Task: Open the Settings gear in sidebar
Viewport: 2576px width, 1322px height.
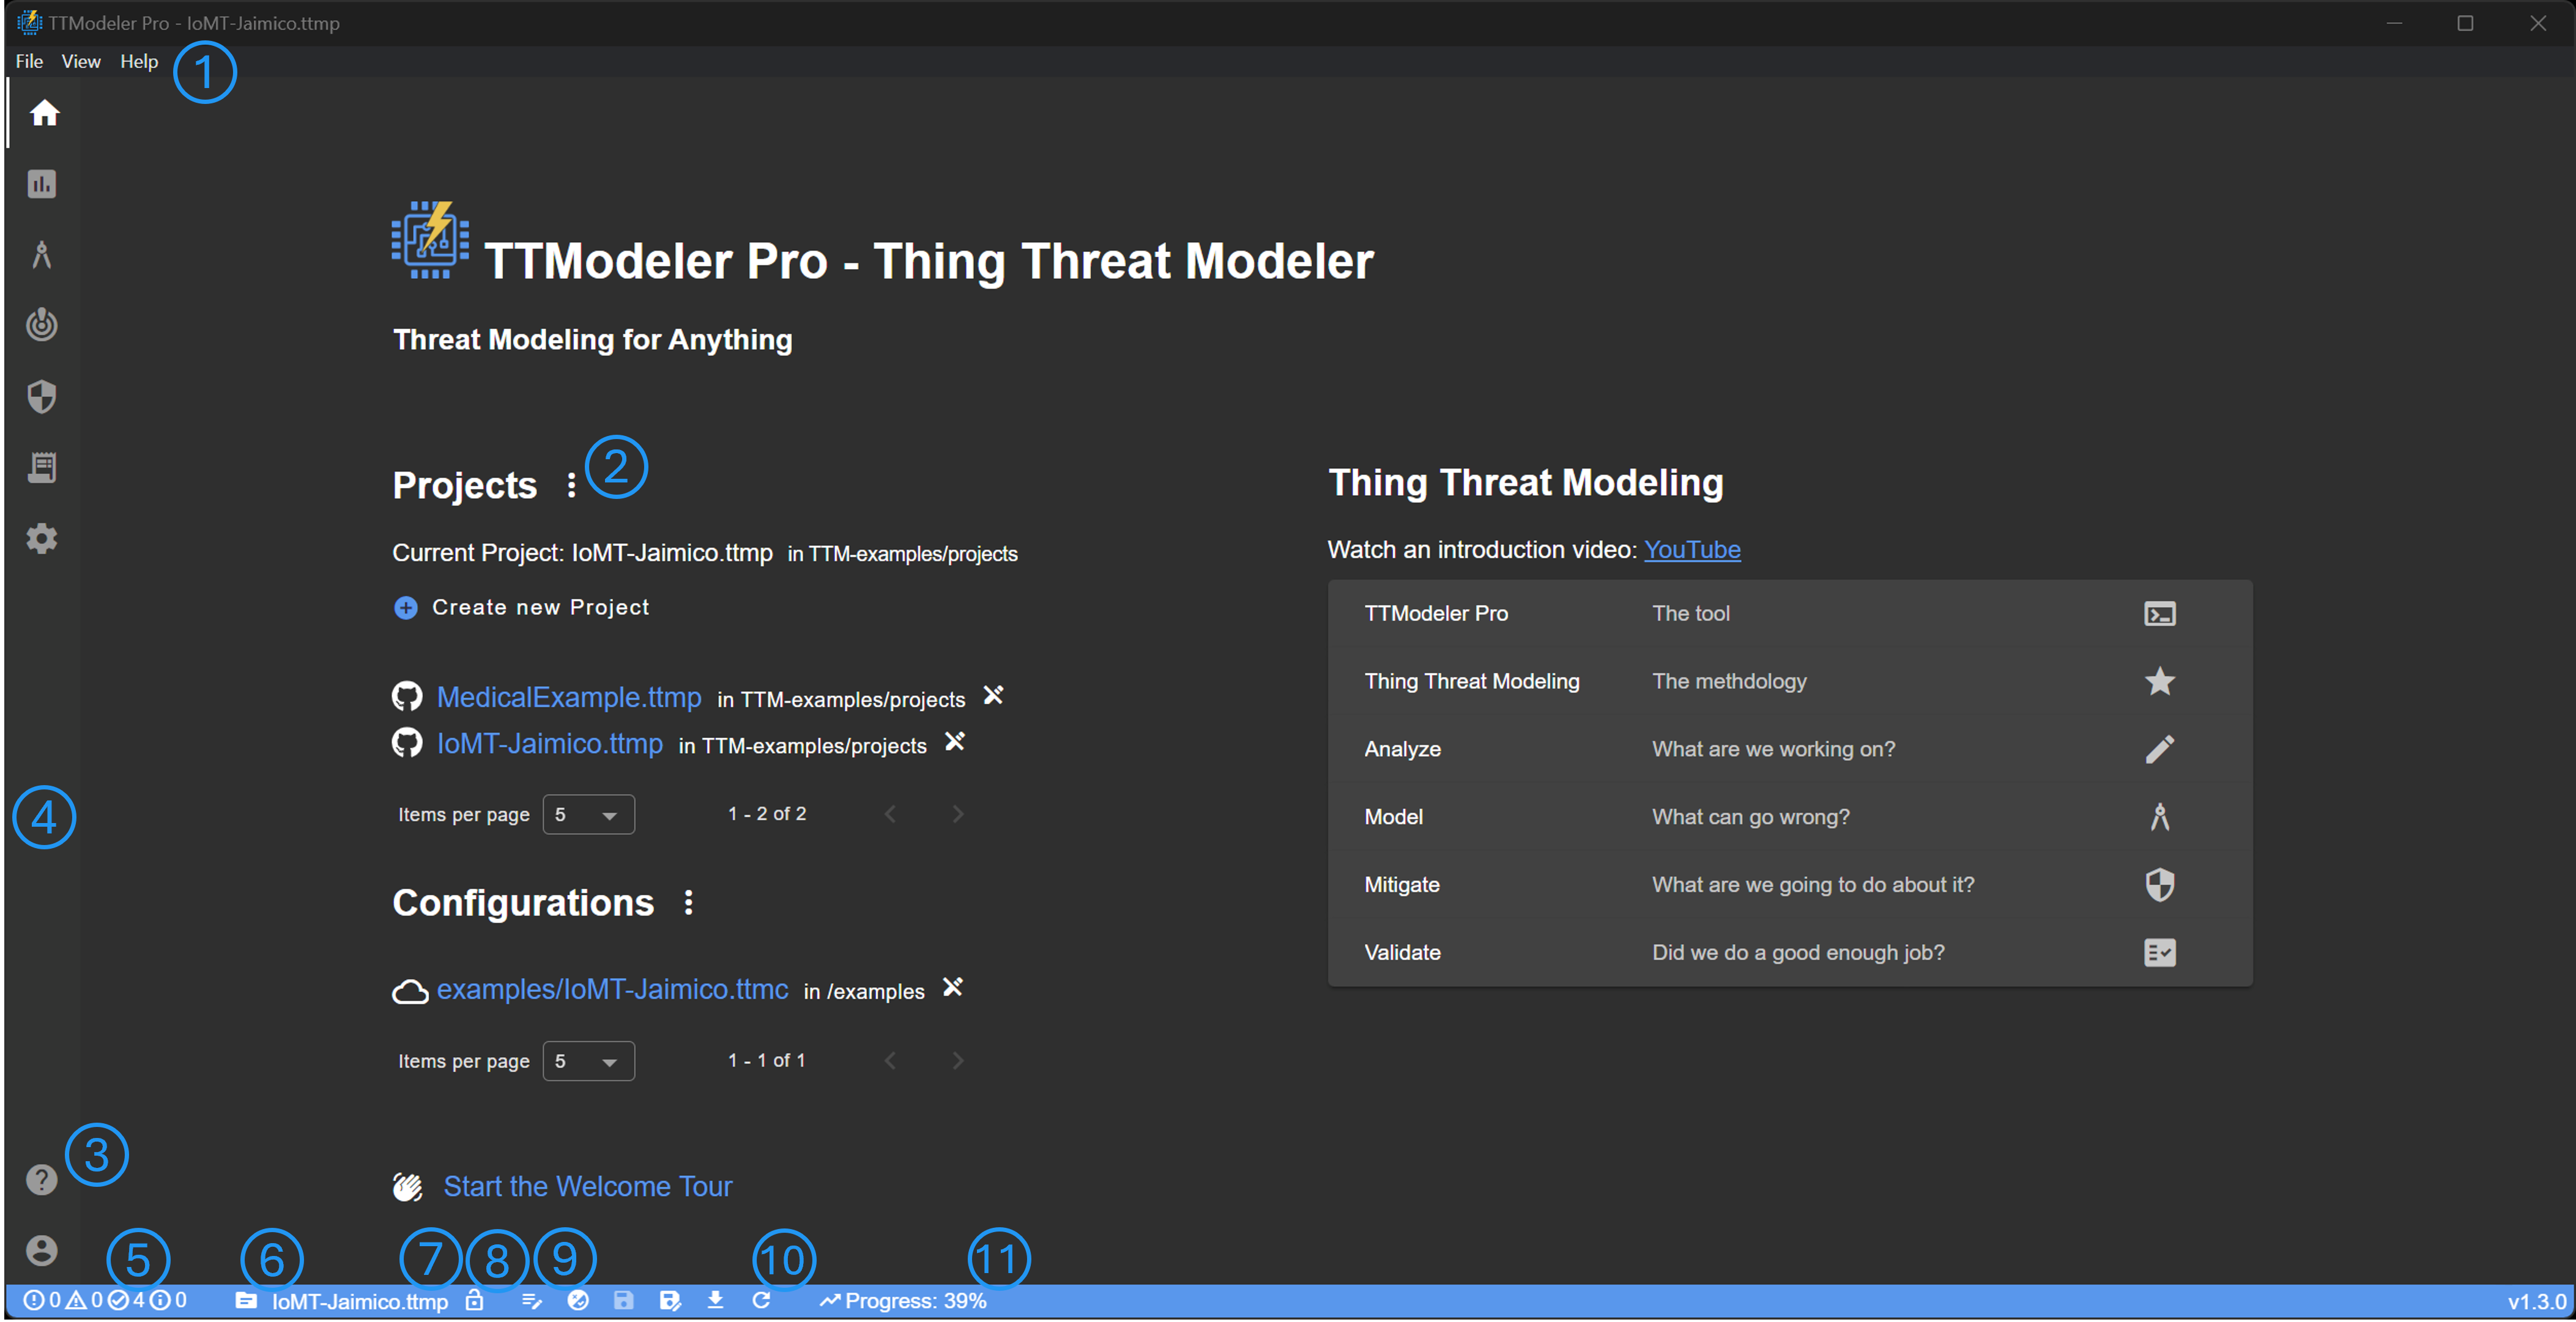Action: pos(42,539)
